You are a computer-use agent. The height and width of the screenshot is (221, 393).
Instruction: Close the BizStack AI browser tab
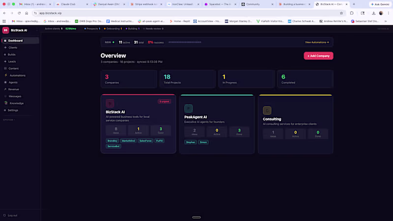tap(347, 4)
